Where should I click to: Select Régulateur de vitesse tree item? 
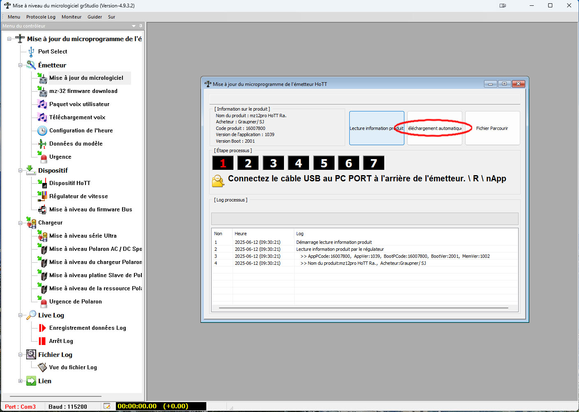(x=78, y=197)
